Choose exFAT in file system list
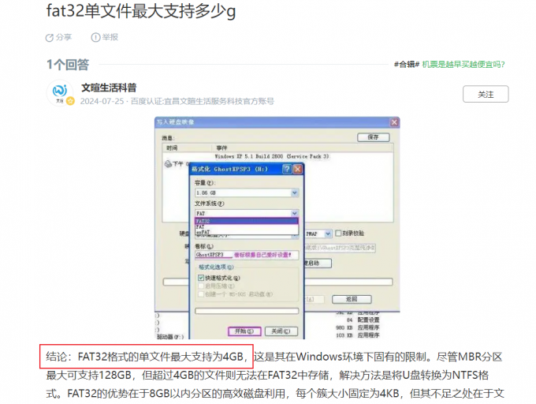 click(x=247, y=232)
